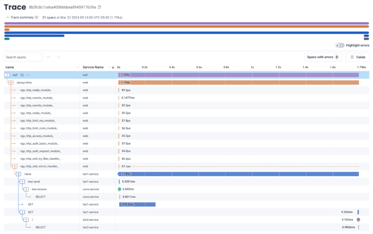This screenshot has width=373, height=234.
Task: Collapse the test receive span
Action: pyautogui.click(x=26, y=189)
